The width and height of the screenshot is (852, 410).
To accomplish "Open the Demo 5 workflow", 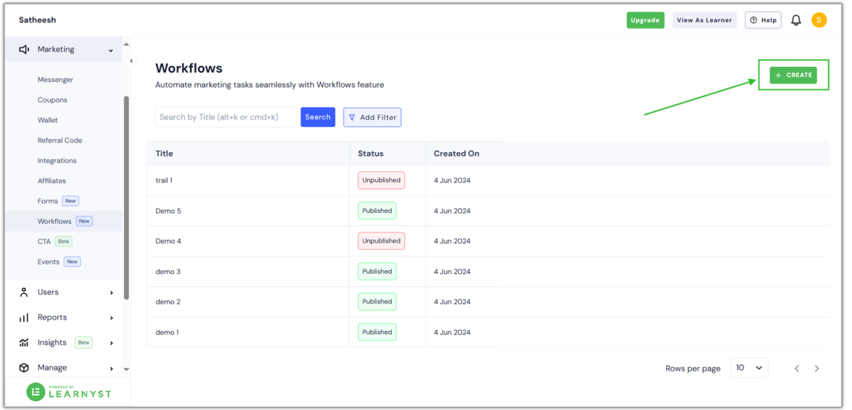I will (168, 211).
